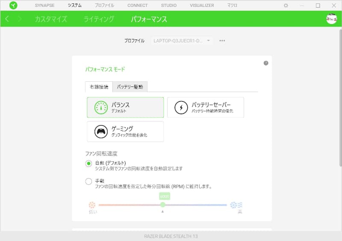The image size is (342, 241).
Task: Select the バッテリーセーバー mode
Action: coord(206,107)
